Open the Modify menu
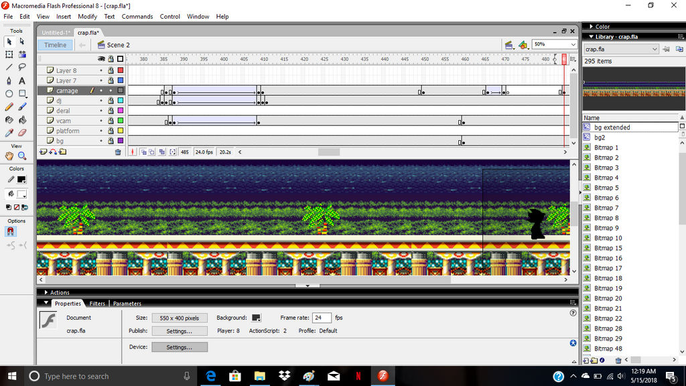The image size is (686, 386). 87,17
